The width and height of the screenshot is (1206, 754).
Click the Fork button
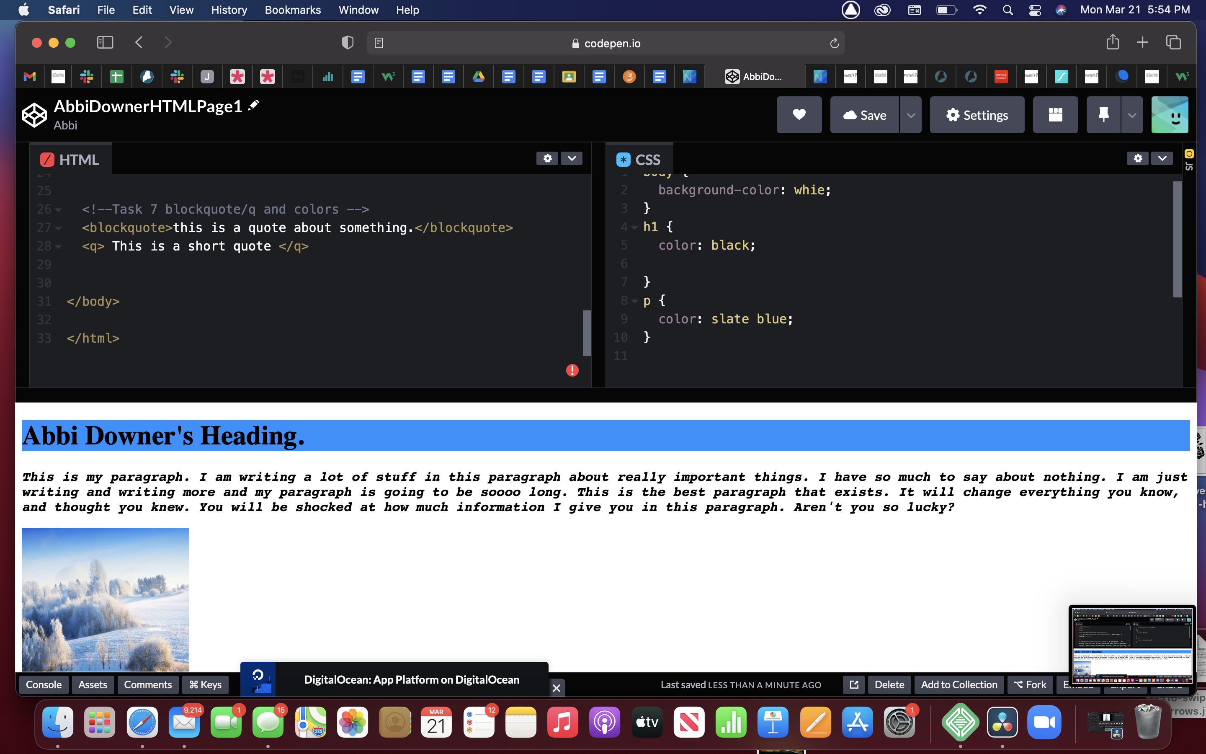[1030, 685]
